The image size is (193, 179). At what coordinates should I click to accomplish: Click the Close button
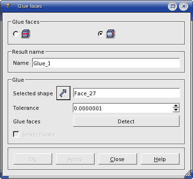pyautogui.click(x=118, y=159)
